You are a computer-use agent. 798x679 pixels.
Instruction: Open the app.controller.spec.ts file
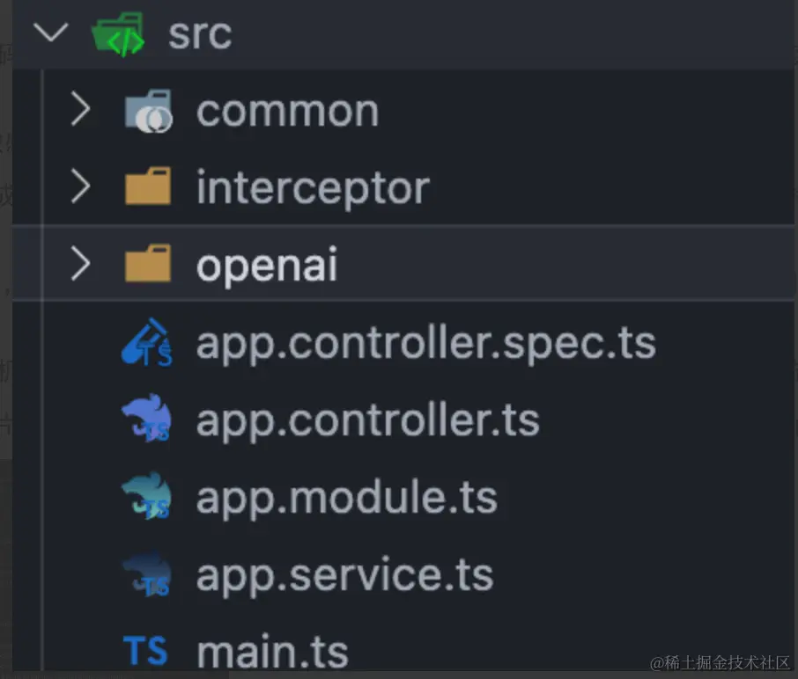[426, 344]
